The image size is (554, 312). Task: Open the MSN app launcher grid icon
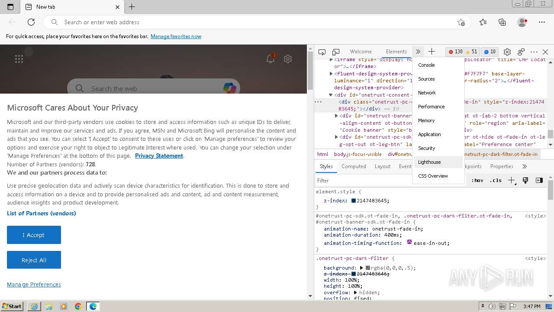[19, 59]
